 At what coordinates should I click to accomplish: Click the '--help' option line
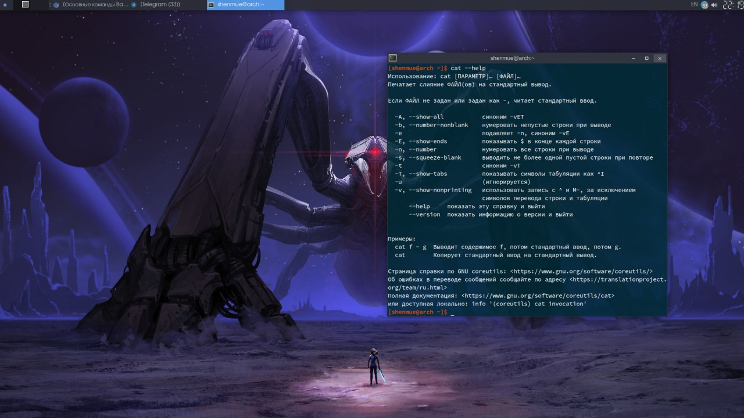[477, 206]
